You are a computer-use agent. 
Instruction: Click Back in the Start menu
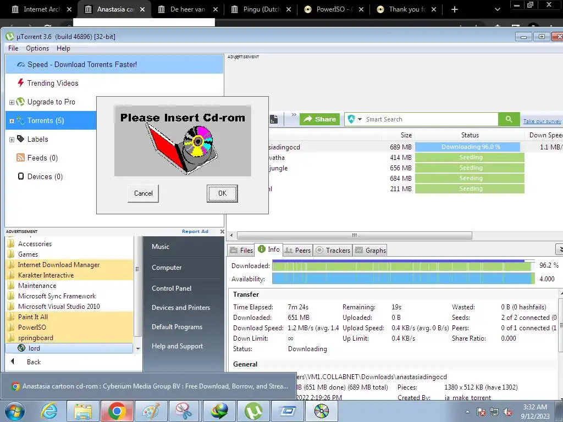34,362
